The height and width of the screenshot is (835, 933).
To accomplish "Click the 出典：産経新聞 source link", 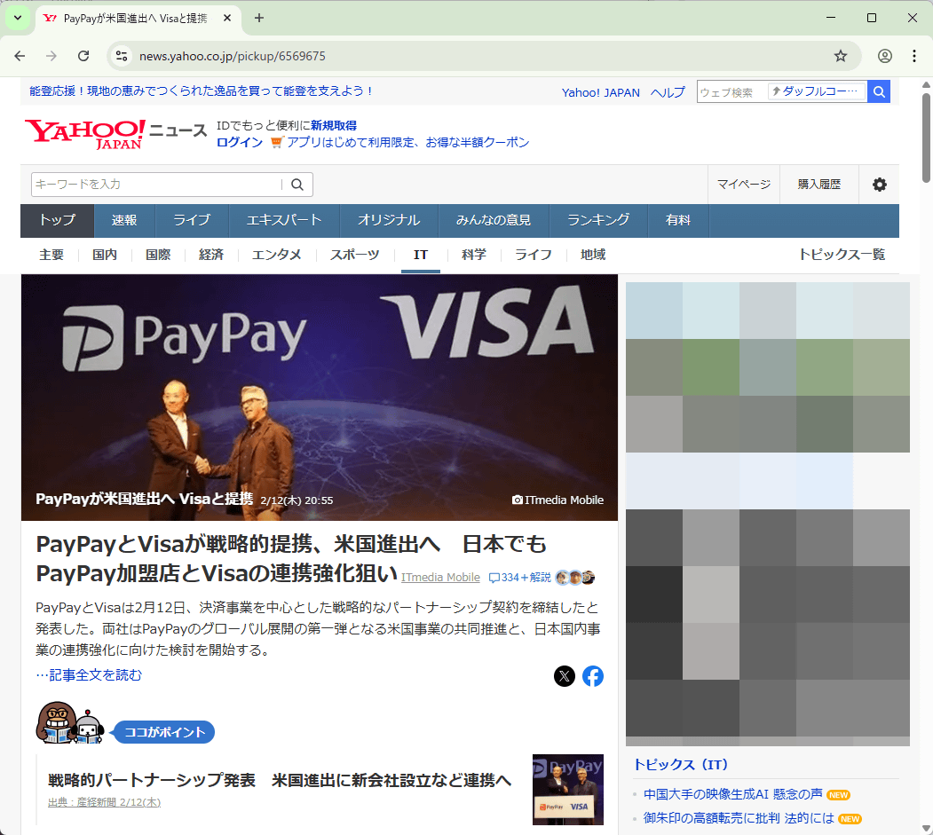I will [105, 802].
